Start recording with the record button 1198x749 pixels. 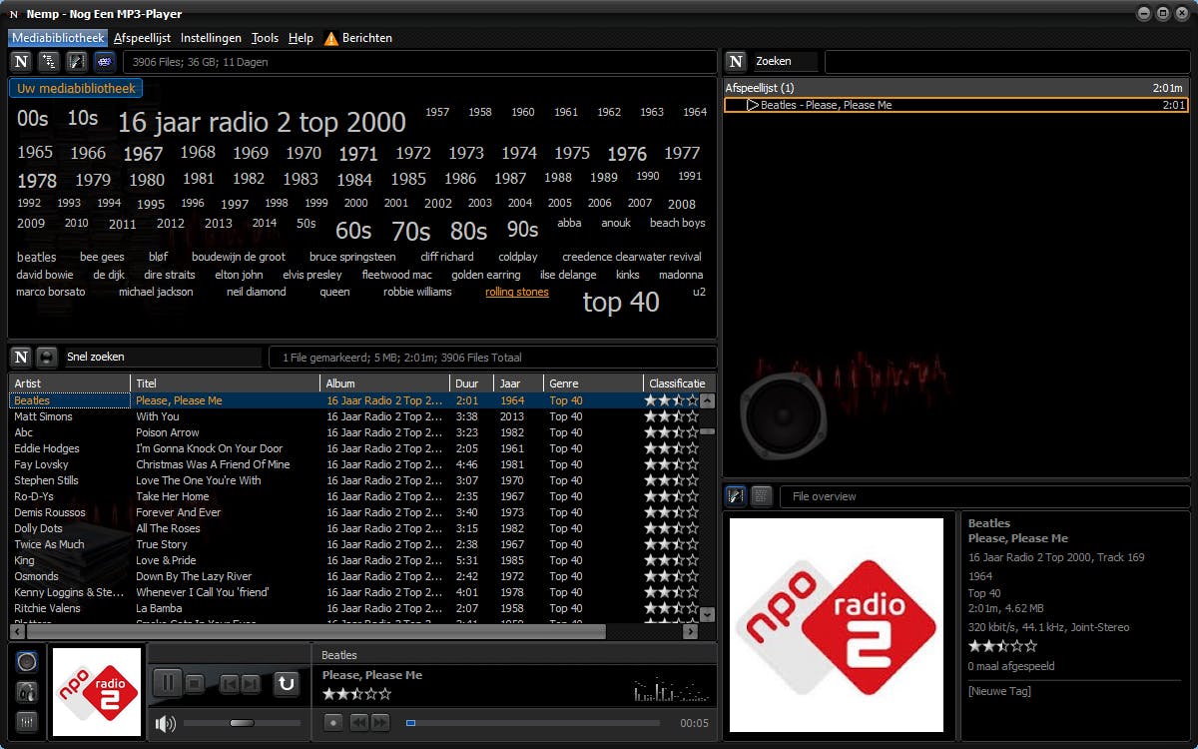click(x=333, y=722)
